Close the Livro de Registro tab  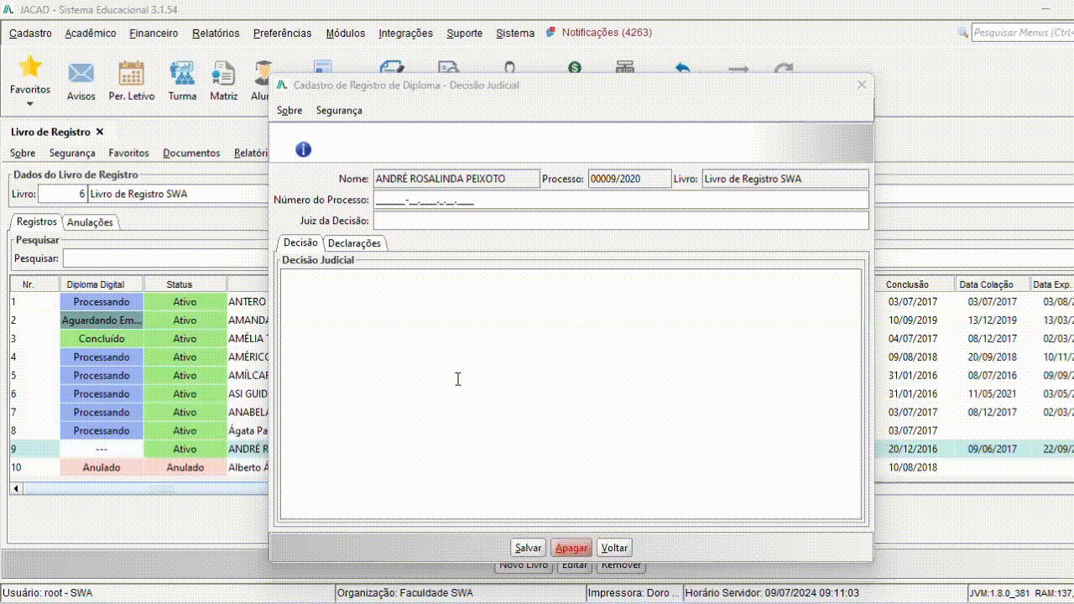tap(100, 132)
